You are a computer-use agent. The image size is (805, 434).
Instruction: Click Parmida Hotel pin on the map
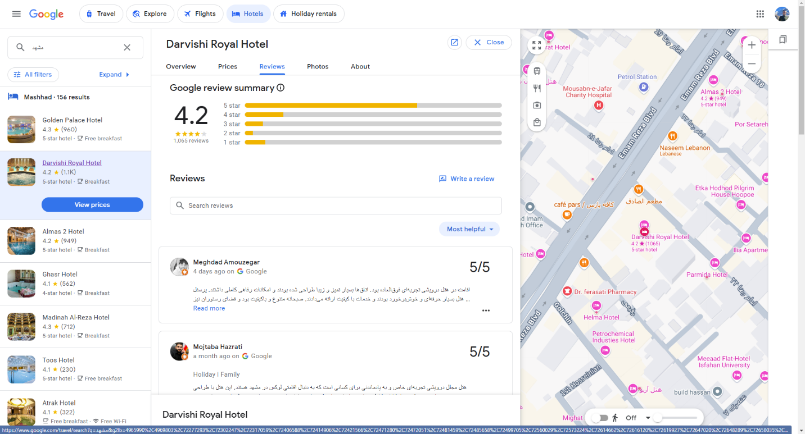[714, 263]
